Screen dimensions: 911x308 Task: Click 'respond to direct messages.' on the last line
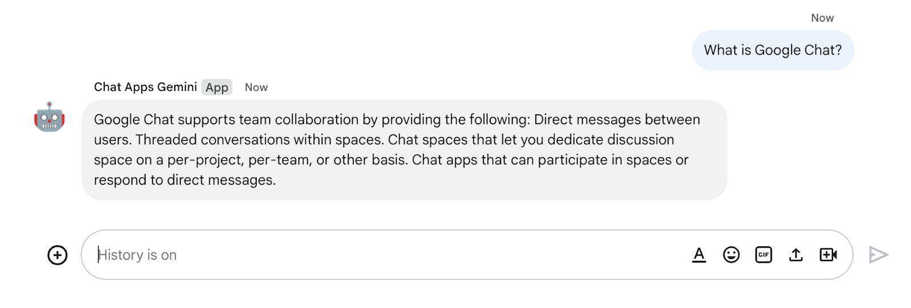pyautogui.click(x=184, y=180)
